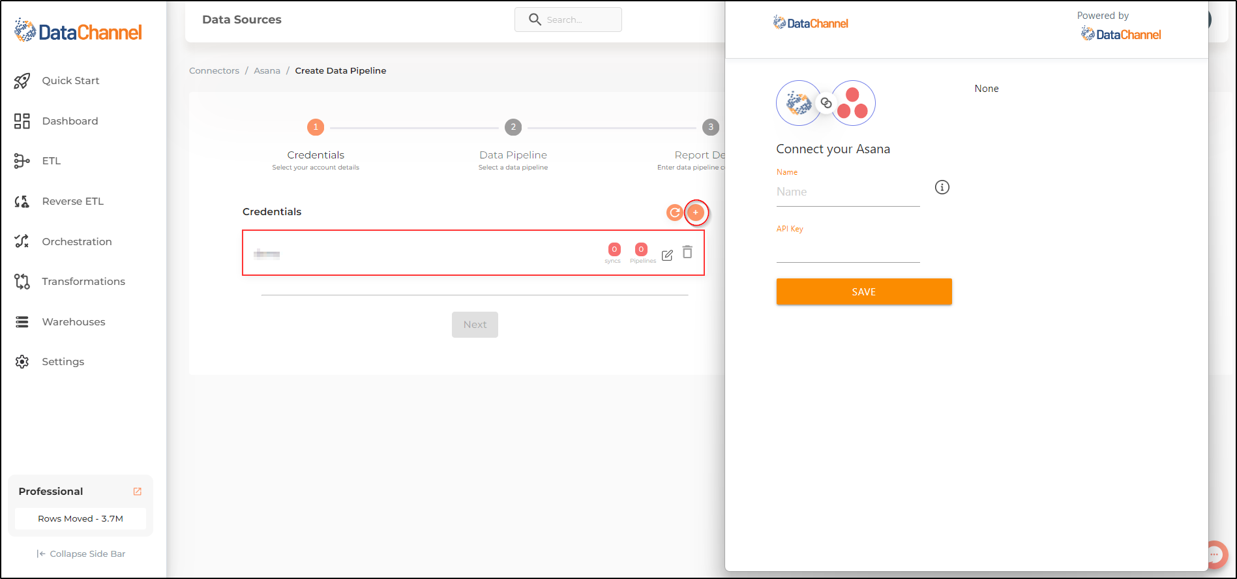1237x579 pixels.
Task: Go to Asana breadcrumb
Action: pyautogui.click(x=267, y=70)
